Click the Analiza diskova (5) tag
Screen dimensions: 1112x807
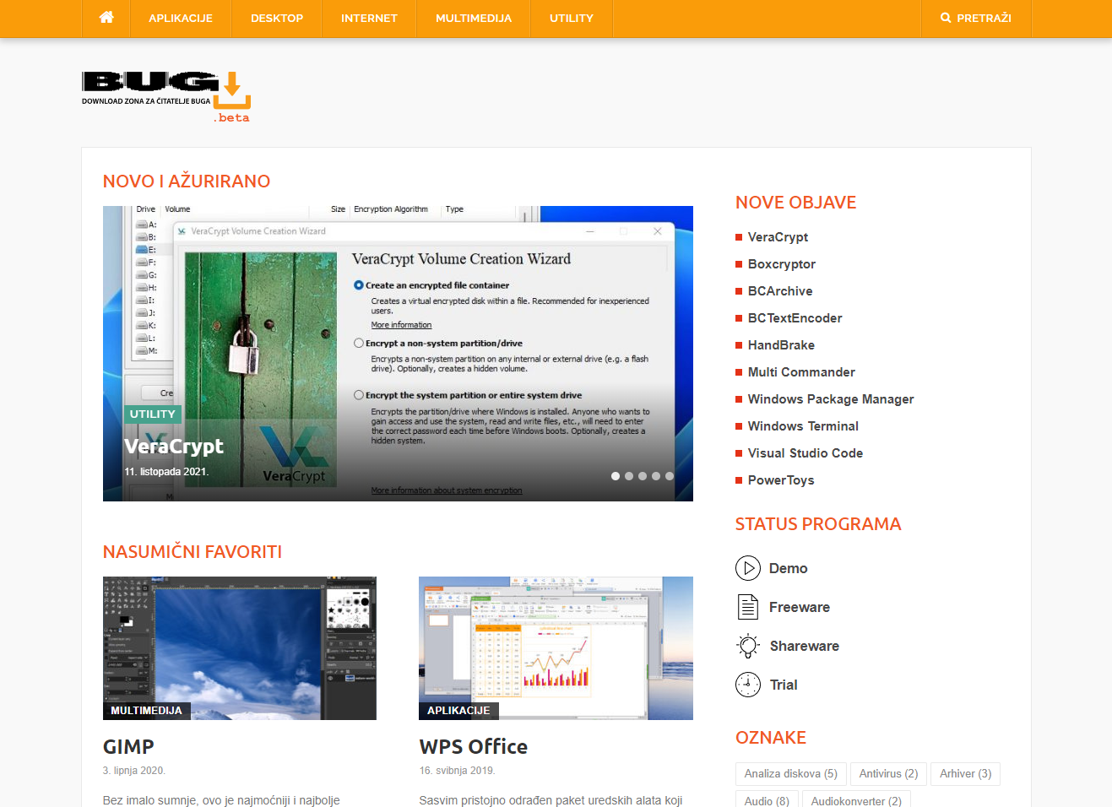(790, 774)
